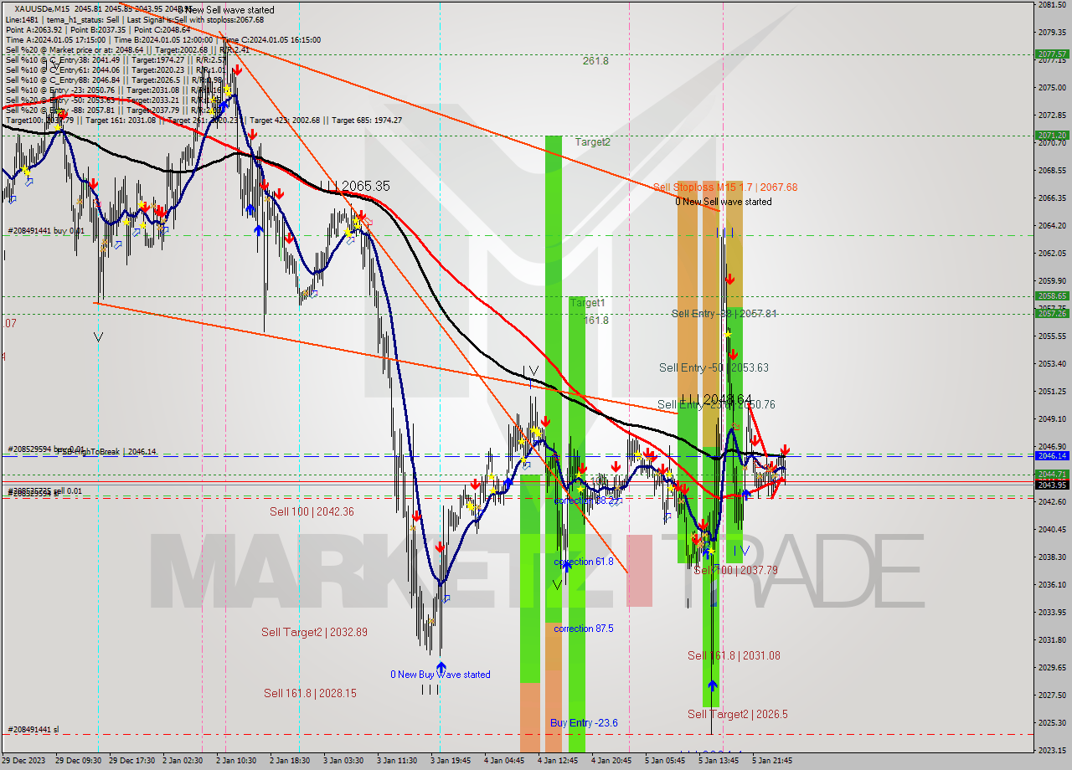This screenshot has width=1072, height=770.
Task: Click the 2046.14 price axis tag
Action: click(x=1052, y=456)
